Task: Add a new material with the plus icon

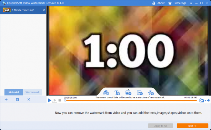Action: point(6,99)
